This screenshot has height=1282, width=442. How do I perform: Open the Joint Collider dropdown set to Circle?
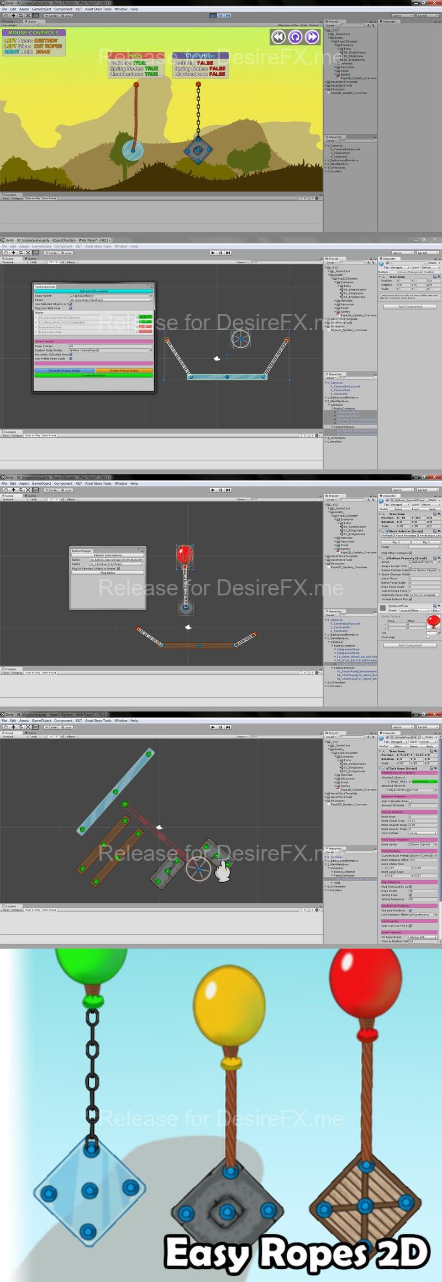click(x=423, y=833)
